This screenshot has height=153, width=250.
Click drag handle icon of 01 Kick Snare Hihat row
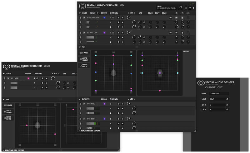(x=80, y=18)
